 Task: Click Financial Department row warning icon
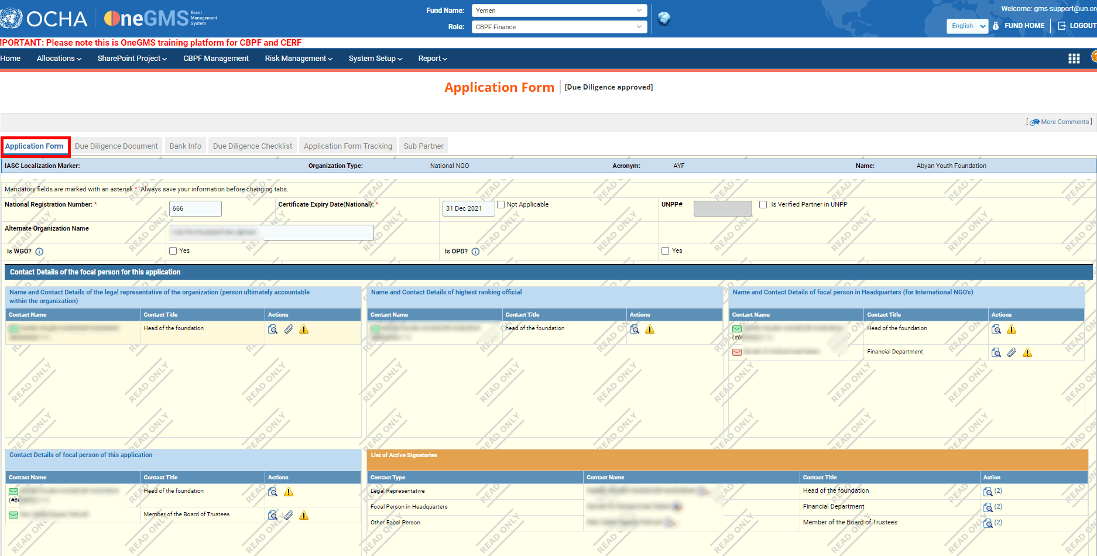pyautogui.click(x=1027, y=353)
